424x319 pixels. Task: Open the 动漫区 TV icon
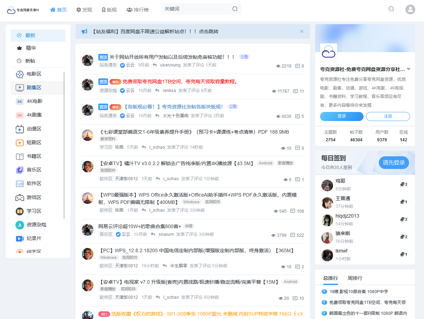20,129
